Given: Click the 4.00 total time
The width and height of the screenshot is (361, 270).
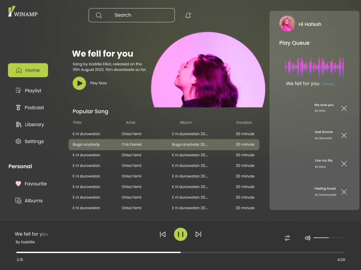Looking at the screenshot, I should point(341,260).
